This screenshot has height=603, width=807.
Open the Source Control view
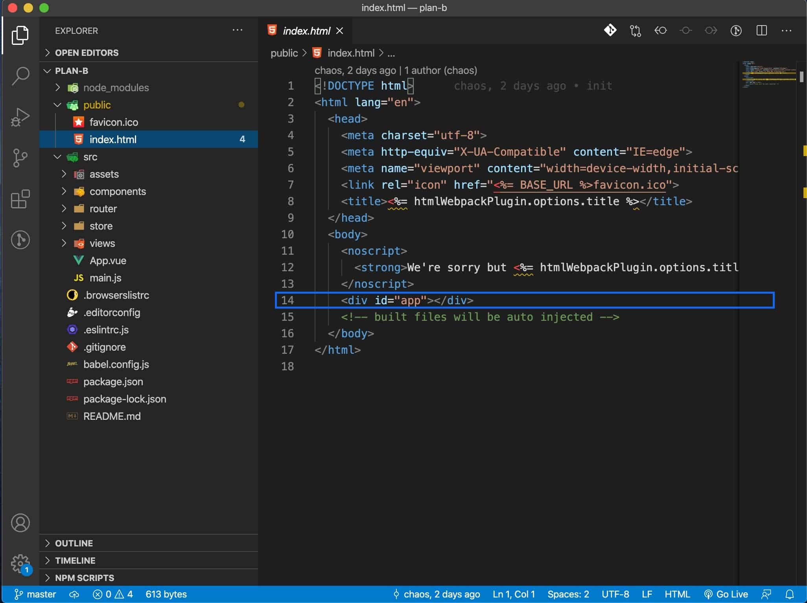[20, 158]
